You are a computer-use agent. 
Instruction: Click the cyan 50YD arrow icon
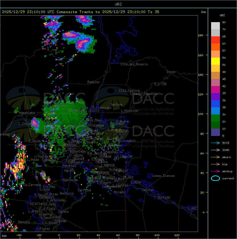point(215,143)
